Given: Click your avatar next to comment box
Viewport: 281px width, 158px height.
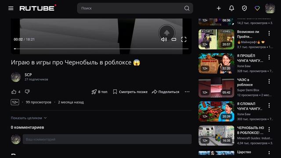Looking at the screenshot, I should 16,139.
